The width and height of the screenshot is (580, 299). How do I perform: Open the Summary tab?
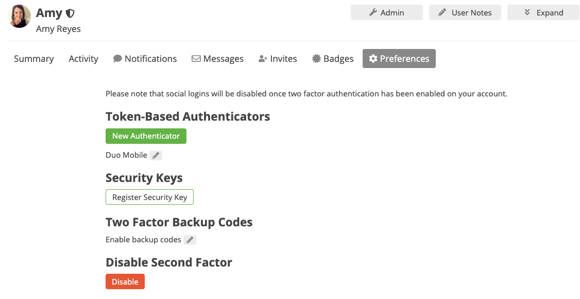[x=33, y=58]
